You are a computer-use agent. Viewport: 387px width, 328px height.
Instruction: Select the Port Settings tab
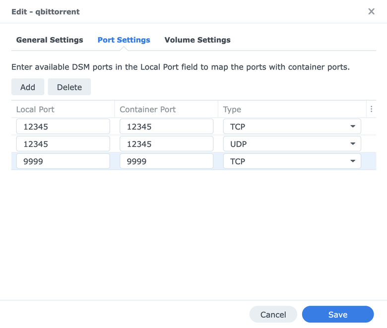click(124, 40)
